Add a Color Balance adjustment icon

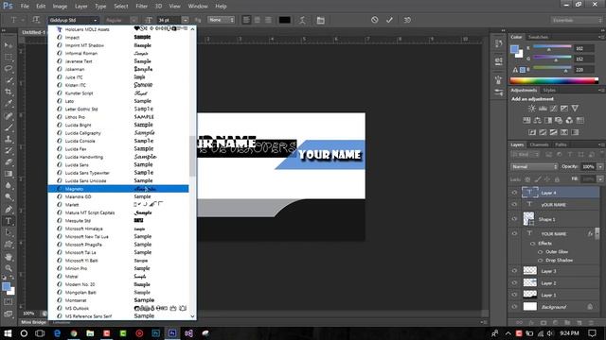[x=537, y=120]
